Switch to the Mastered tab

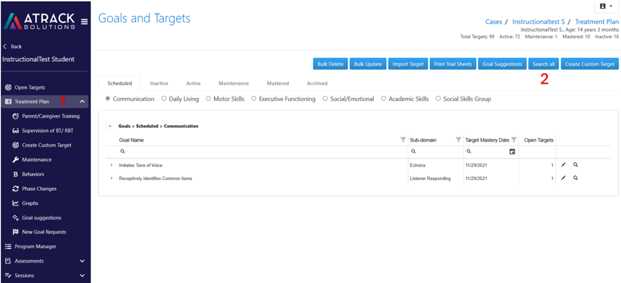point(278,83)
